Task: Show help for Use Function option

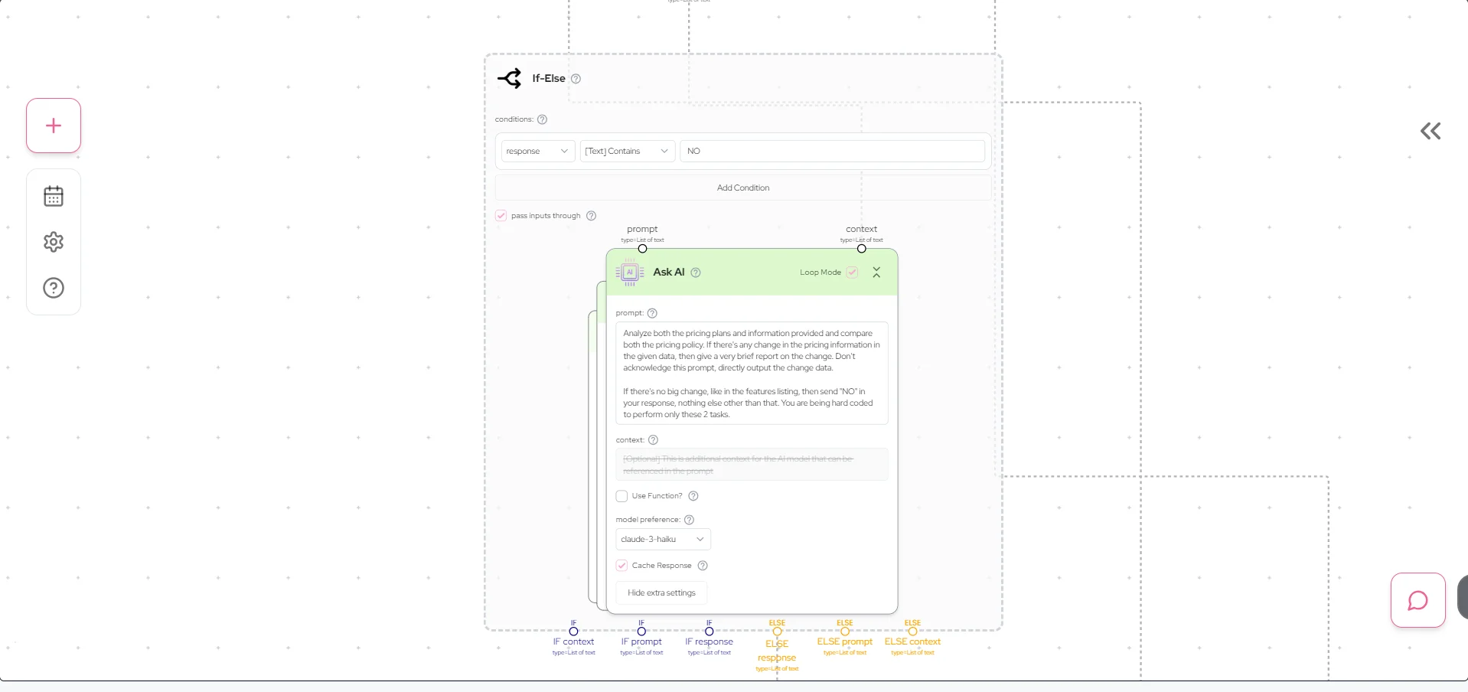Action: coord(693,496)
